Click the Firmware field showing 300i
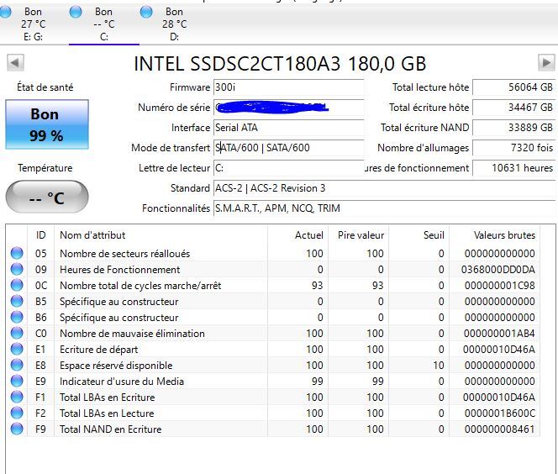 click(x=288, y=87)
